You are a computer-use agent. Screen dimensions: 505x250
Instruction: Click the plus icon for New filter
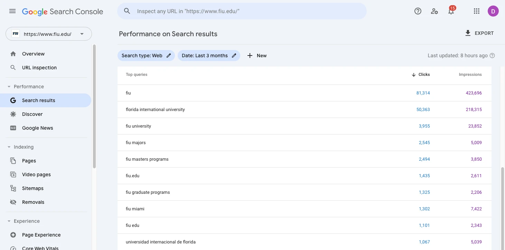[250, 56]
